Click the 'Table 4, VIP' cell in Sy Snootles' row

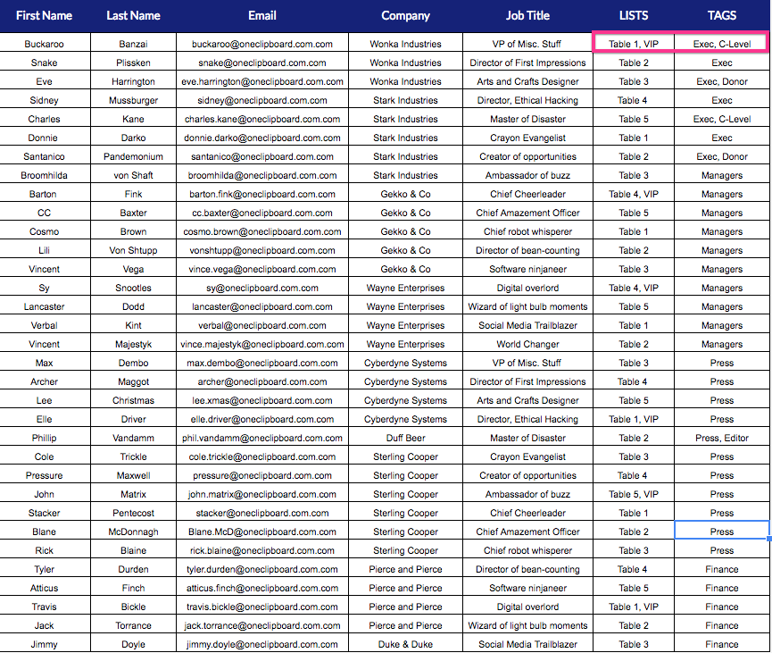tap(634, 288)
